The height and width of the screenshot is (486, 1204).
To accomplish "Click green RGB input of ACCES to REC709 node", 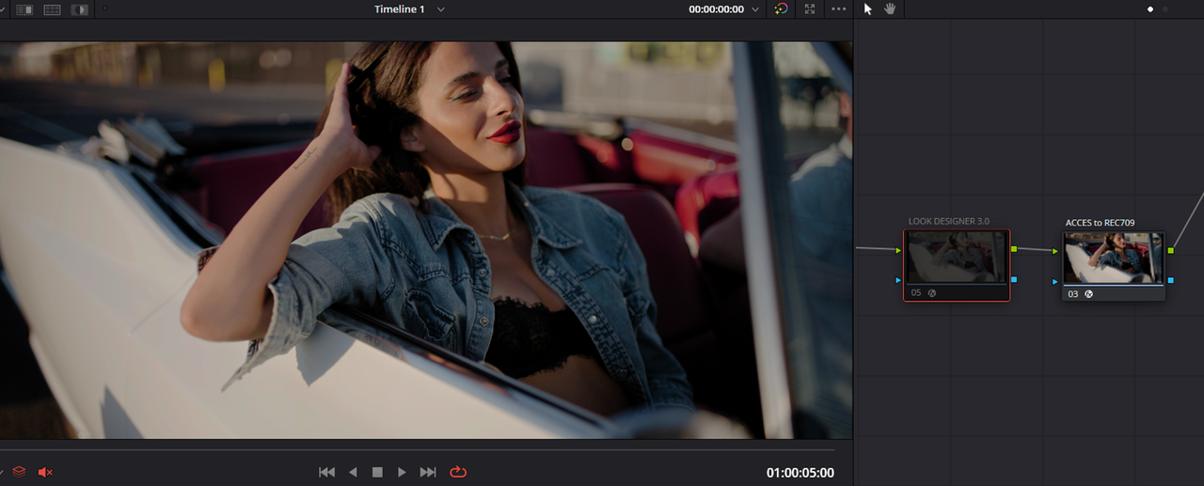I will click(x=1056, y=251).
